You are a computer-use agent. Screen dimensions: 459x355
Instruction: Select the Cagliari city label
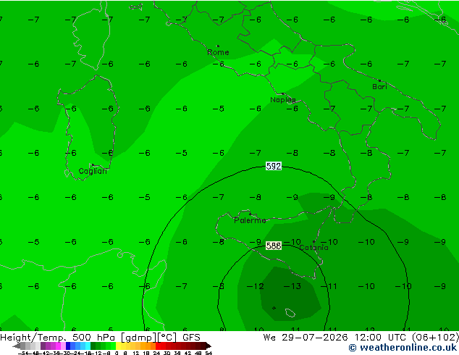(93, 171)
